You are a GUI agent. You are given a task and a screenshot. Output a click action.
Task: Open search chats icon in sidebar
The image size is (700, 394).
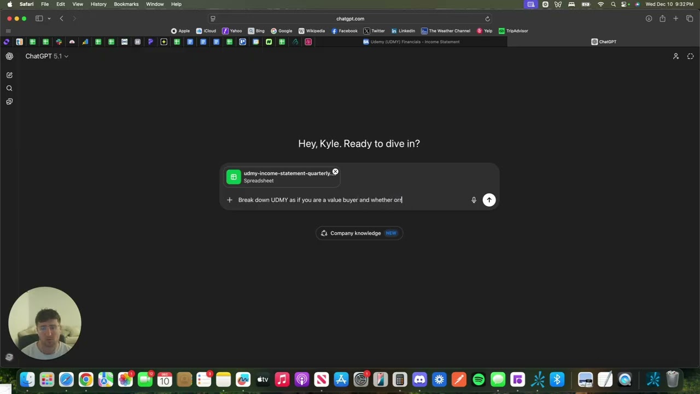[9, 88]
